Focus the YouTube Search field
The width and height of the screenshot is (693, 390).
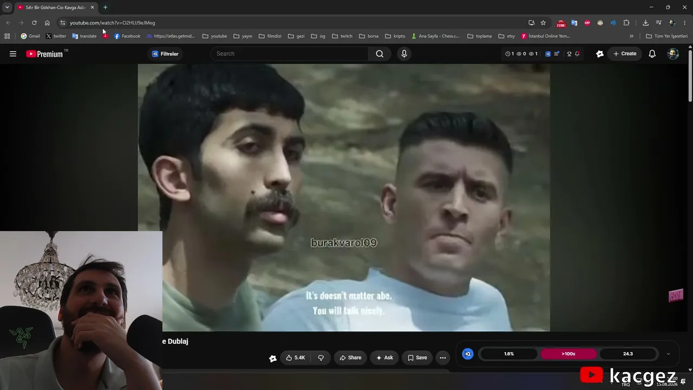click(x=290, y=54)
